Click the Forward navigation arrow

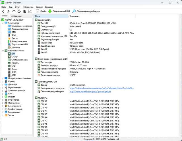click(x=9, y=11)
